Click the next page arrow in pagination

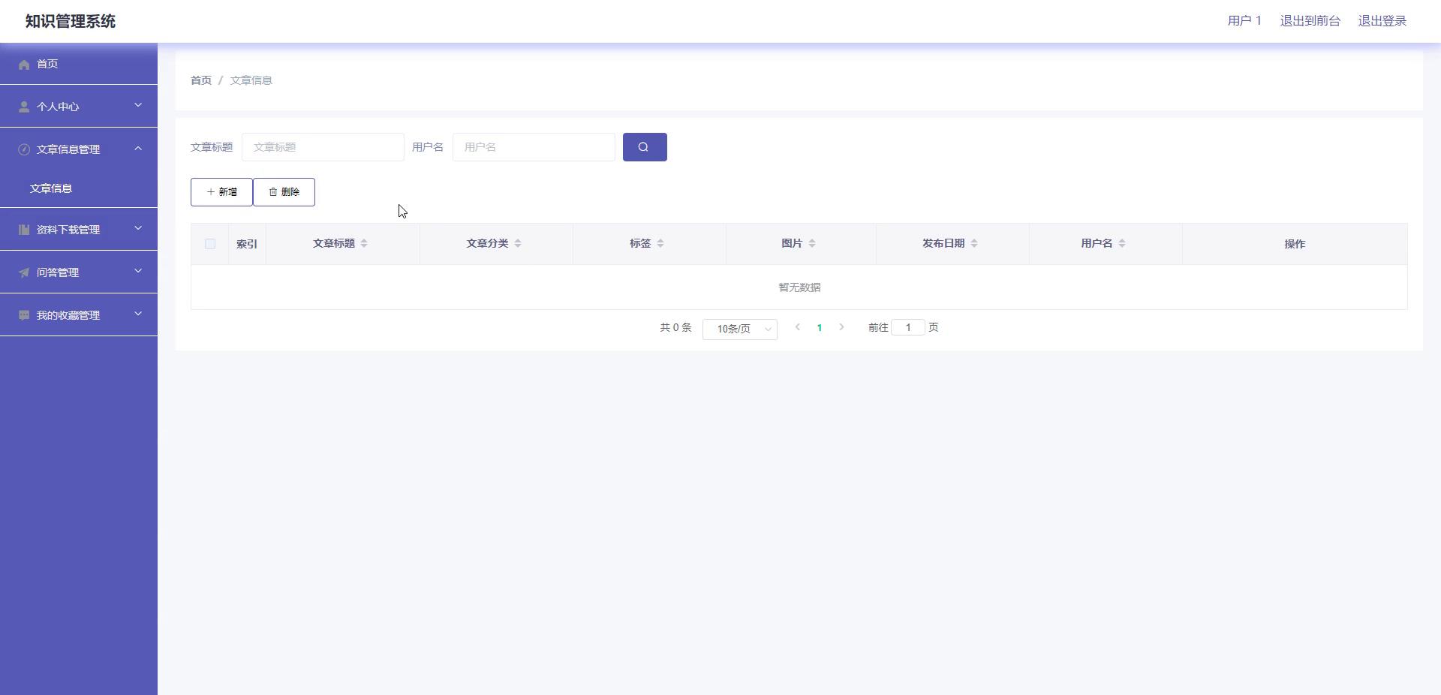[841, 327]
